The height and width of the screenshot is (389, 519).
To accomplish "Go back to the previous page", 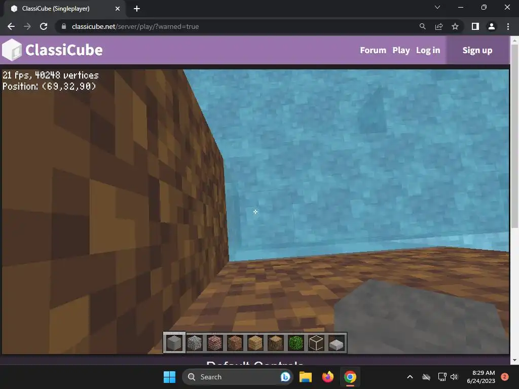I will 11,26.
